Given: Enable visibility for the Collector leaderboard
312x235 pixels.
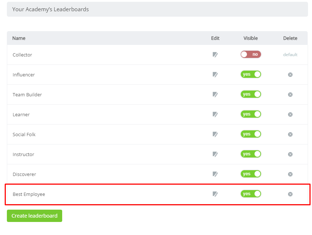Looking at the screenshot, I should coord(251,54).
